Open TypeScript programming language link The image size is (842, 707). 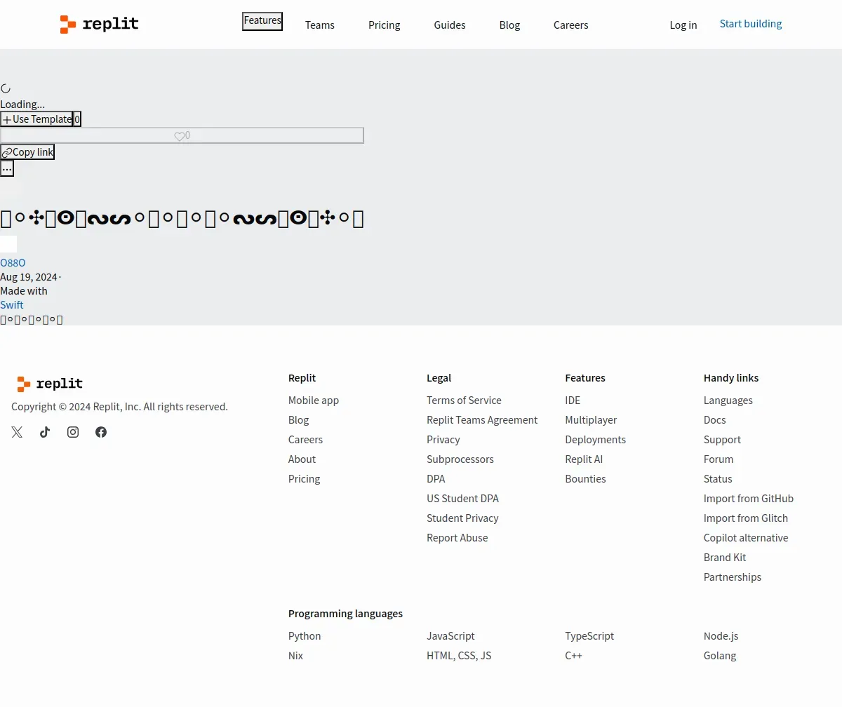(x=589, y=636)
